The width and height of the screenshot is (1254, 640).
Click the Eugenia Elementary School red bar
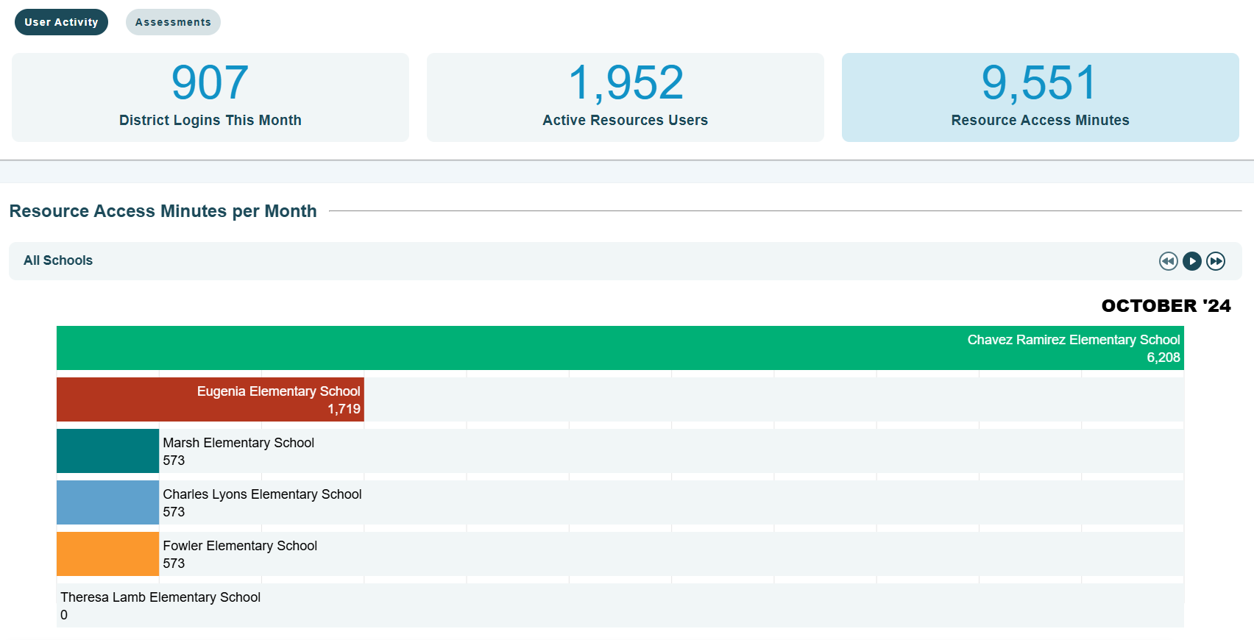[210, 399]
